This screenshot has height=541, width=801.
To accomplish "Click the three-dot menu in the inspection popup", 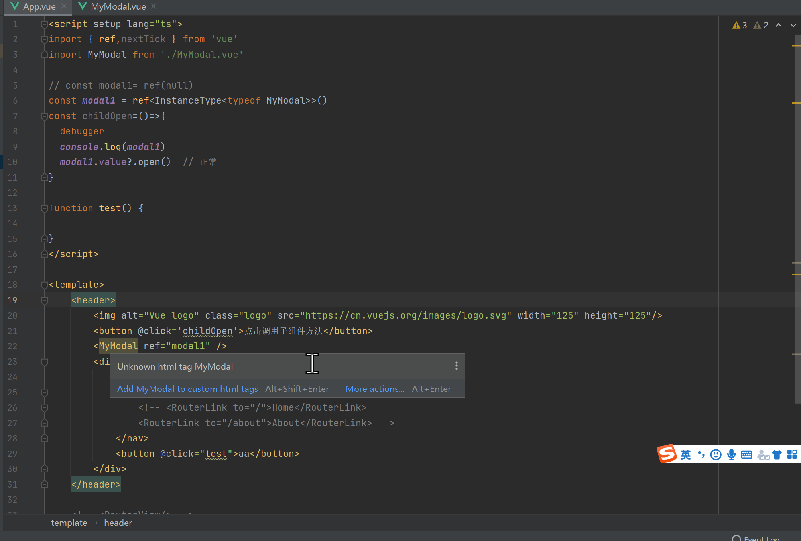I will tap(456, 366).
